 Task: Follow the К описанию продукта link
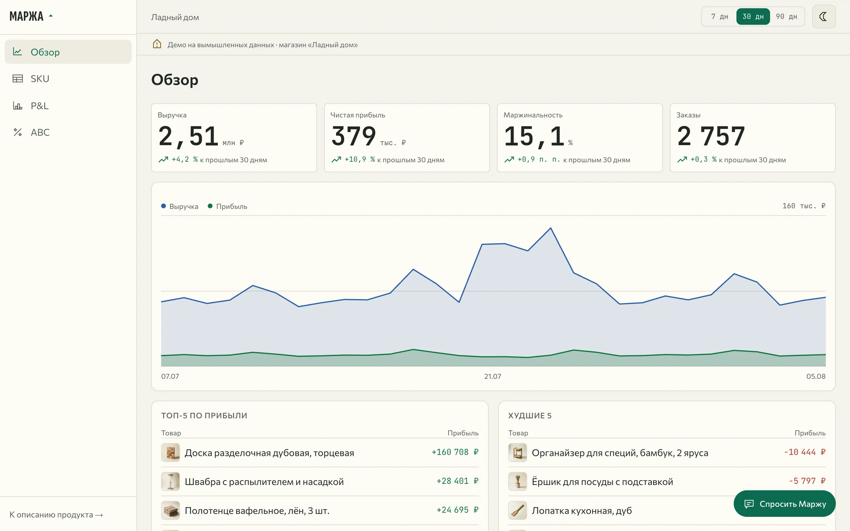(x=56, y=515)
